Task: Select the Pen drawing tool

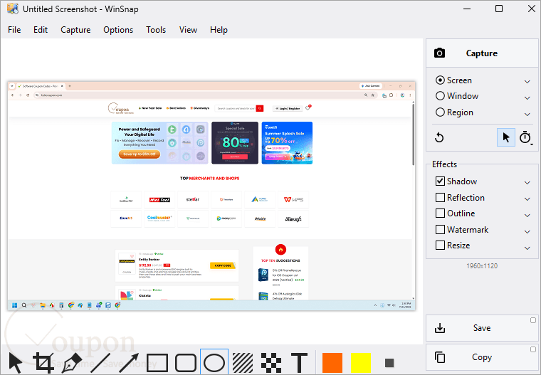Action: [x=72, y=363]
